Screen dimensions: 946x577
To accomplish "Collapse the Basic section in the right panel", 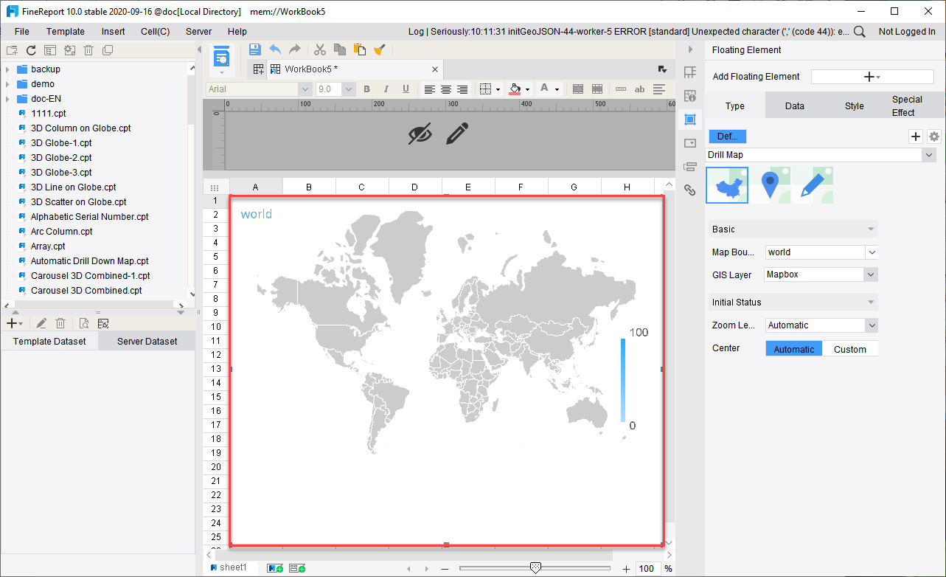I will tap(871, 229).
